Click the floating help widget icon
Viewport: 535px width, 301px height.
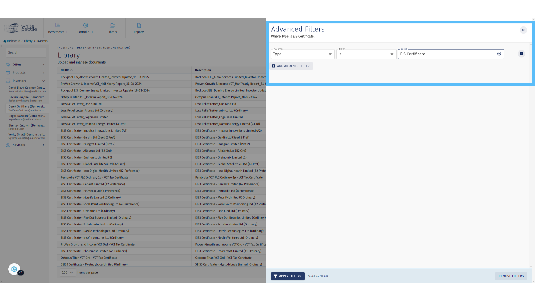14,269
